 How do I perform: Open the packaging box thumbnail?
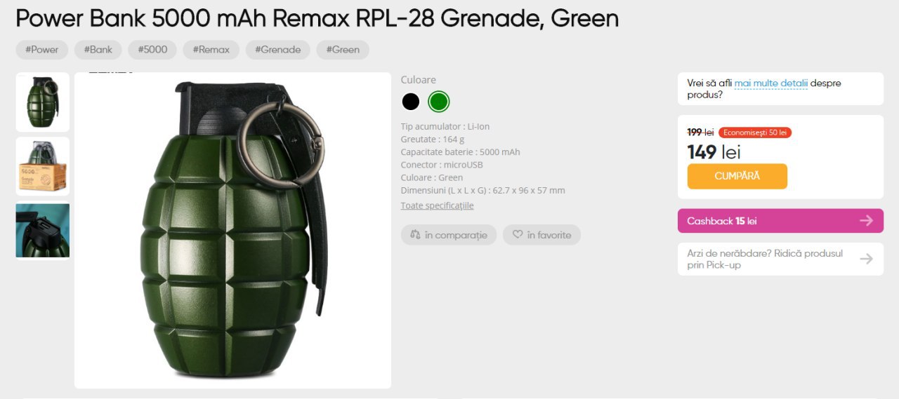click(43, 166)
